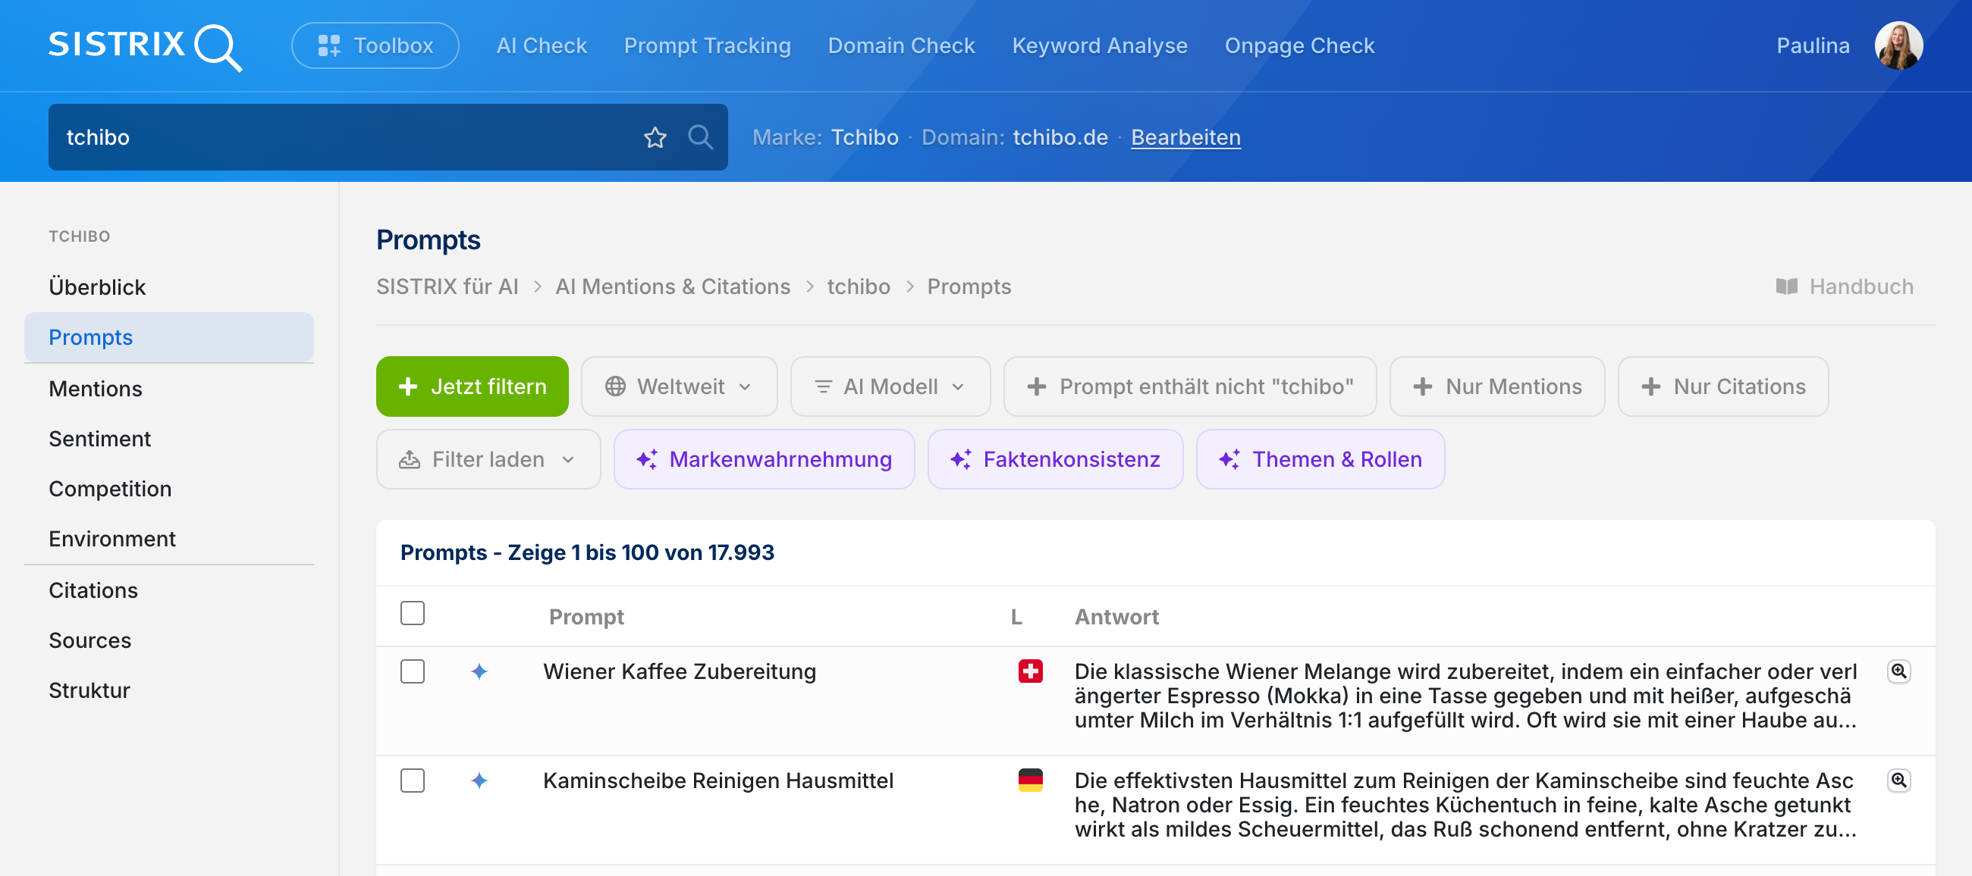This screenshot has height=876, width=1972.
Task: Open the Handbuch link
Action: tap(1844, 287)
